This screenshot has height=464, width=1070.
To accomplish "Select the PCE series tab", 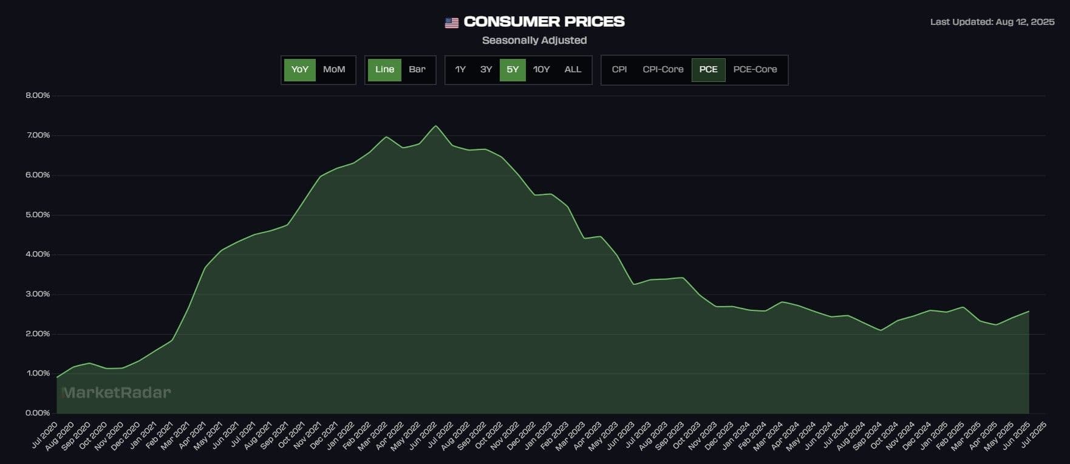I will pyautogui.click(x=708, y=70).
